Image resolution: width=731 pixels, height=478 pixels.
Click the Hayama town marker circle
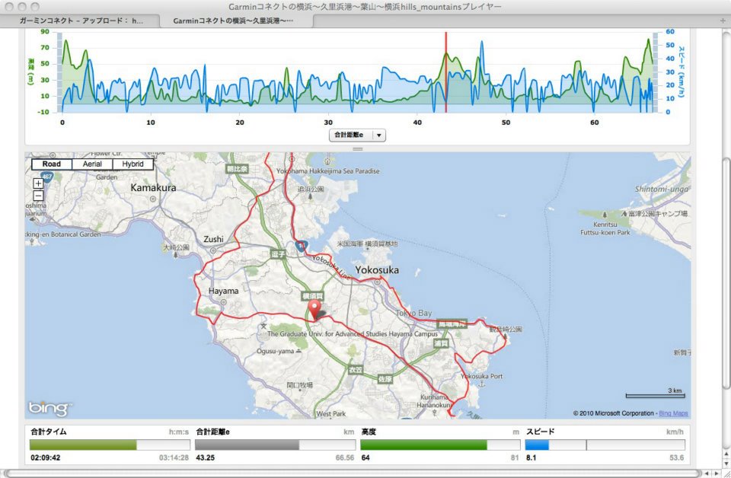(x=223, y=302)
